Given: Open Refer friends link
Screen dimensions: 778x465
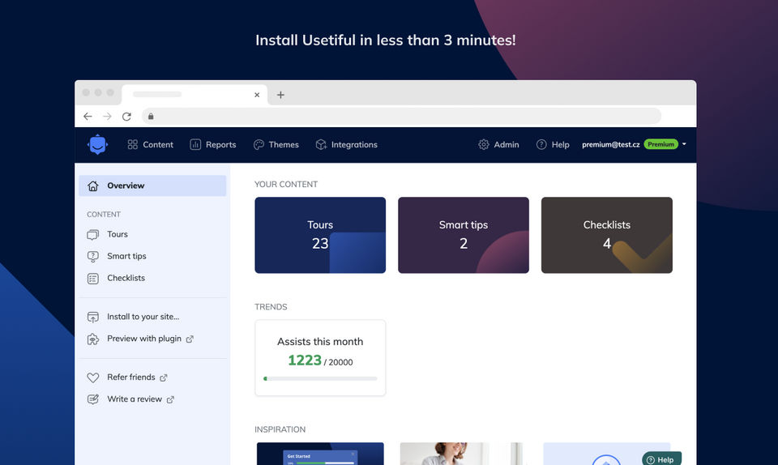Looking at the screenshot, I should click(x=131, y=378).
